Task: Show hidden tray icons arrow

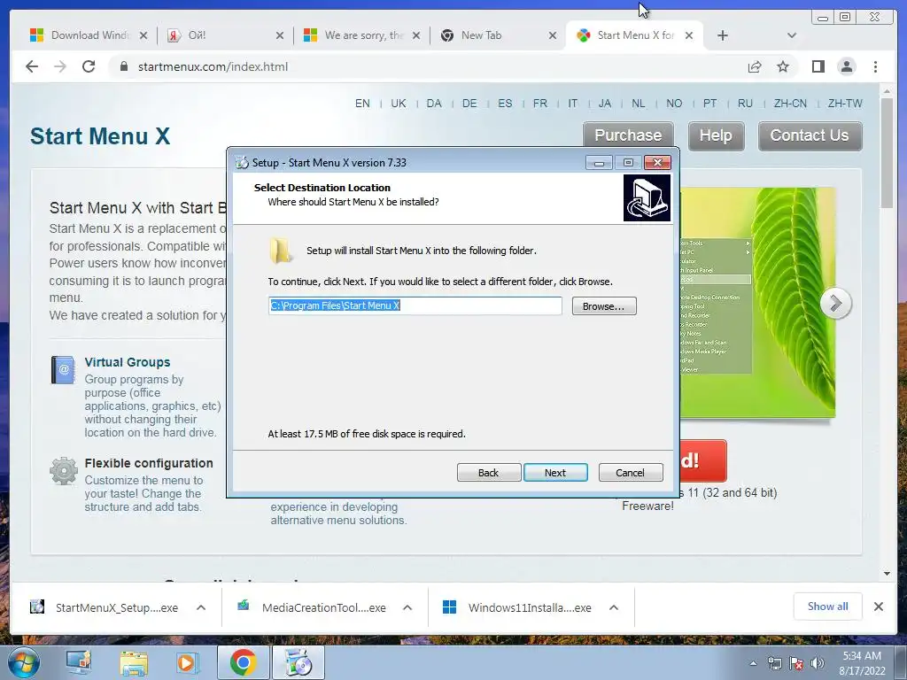Action: click(753, 663)
